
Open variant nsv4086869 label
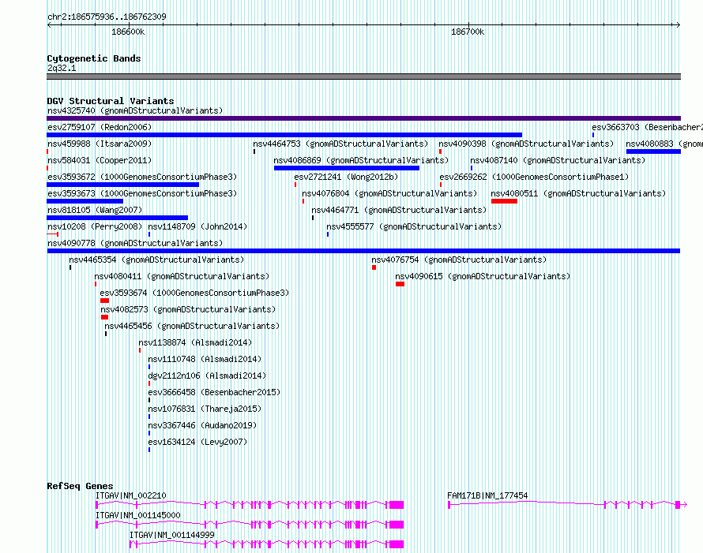(x=361, y=160)
